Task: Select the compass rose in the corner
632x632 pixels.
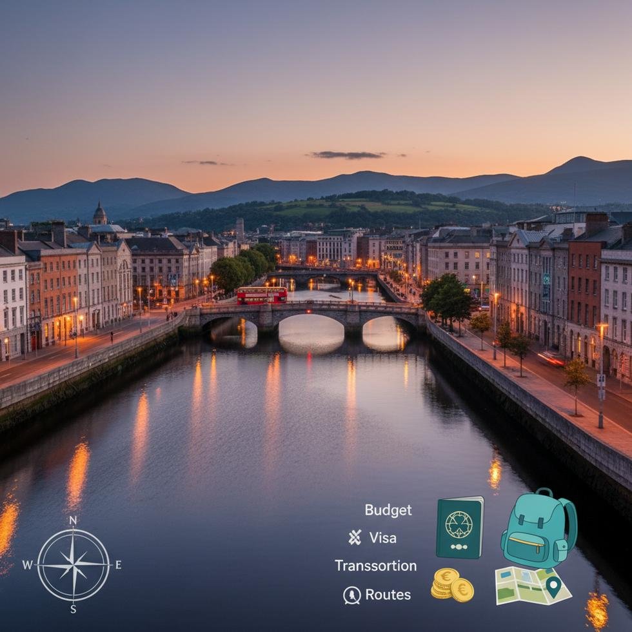Action: pos(72,564)
